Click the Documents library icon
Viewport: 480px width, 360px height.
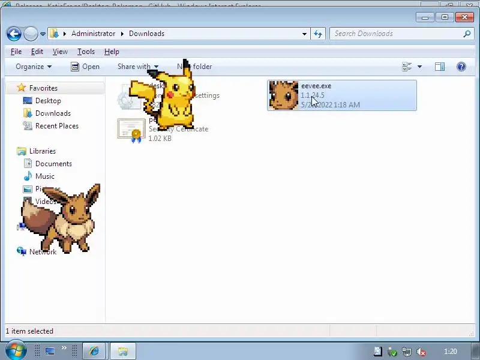28,163
